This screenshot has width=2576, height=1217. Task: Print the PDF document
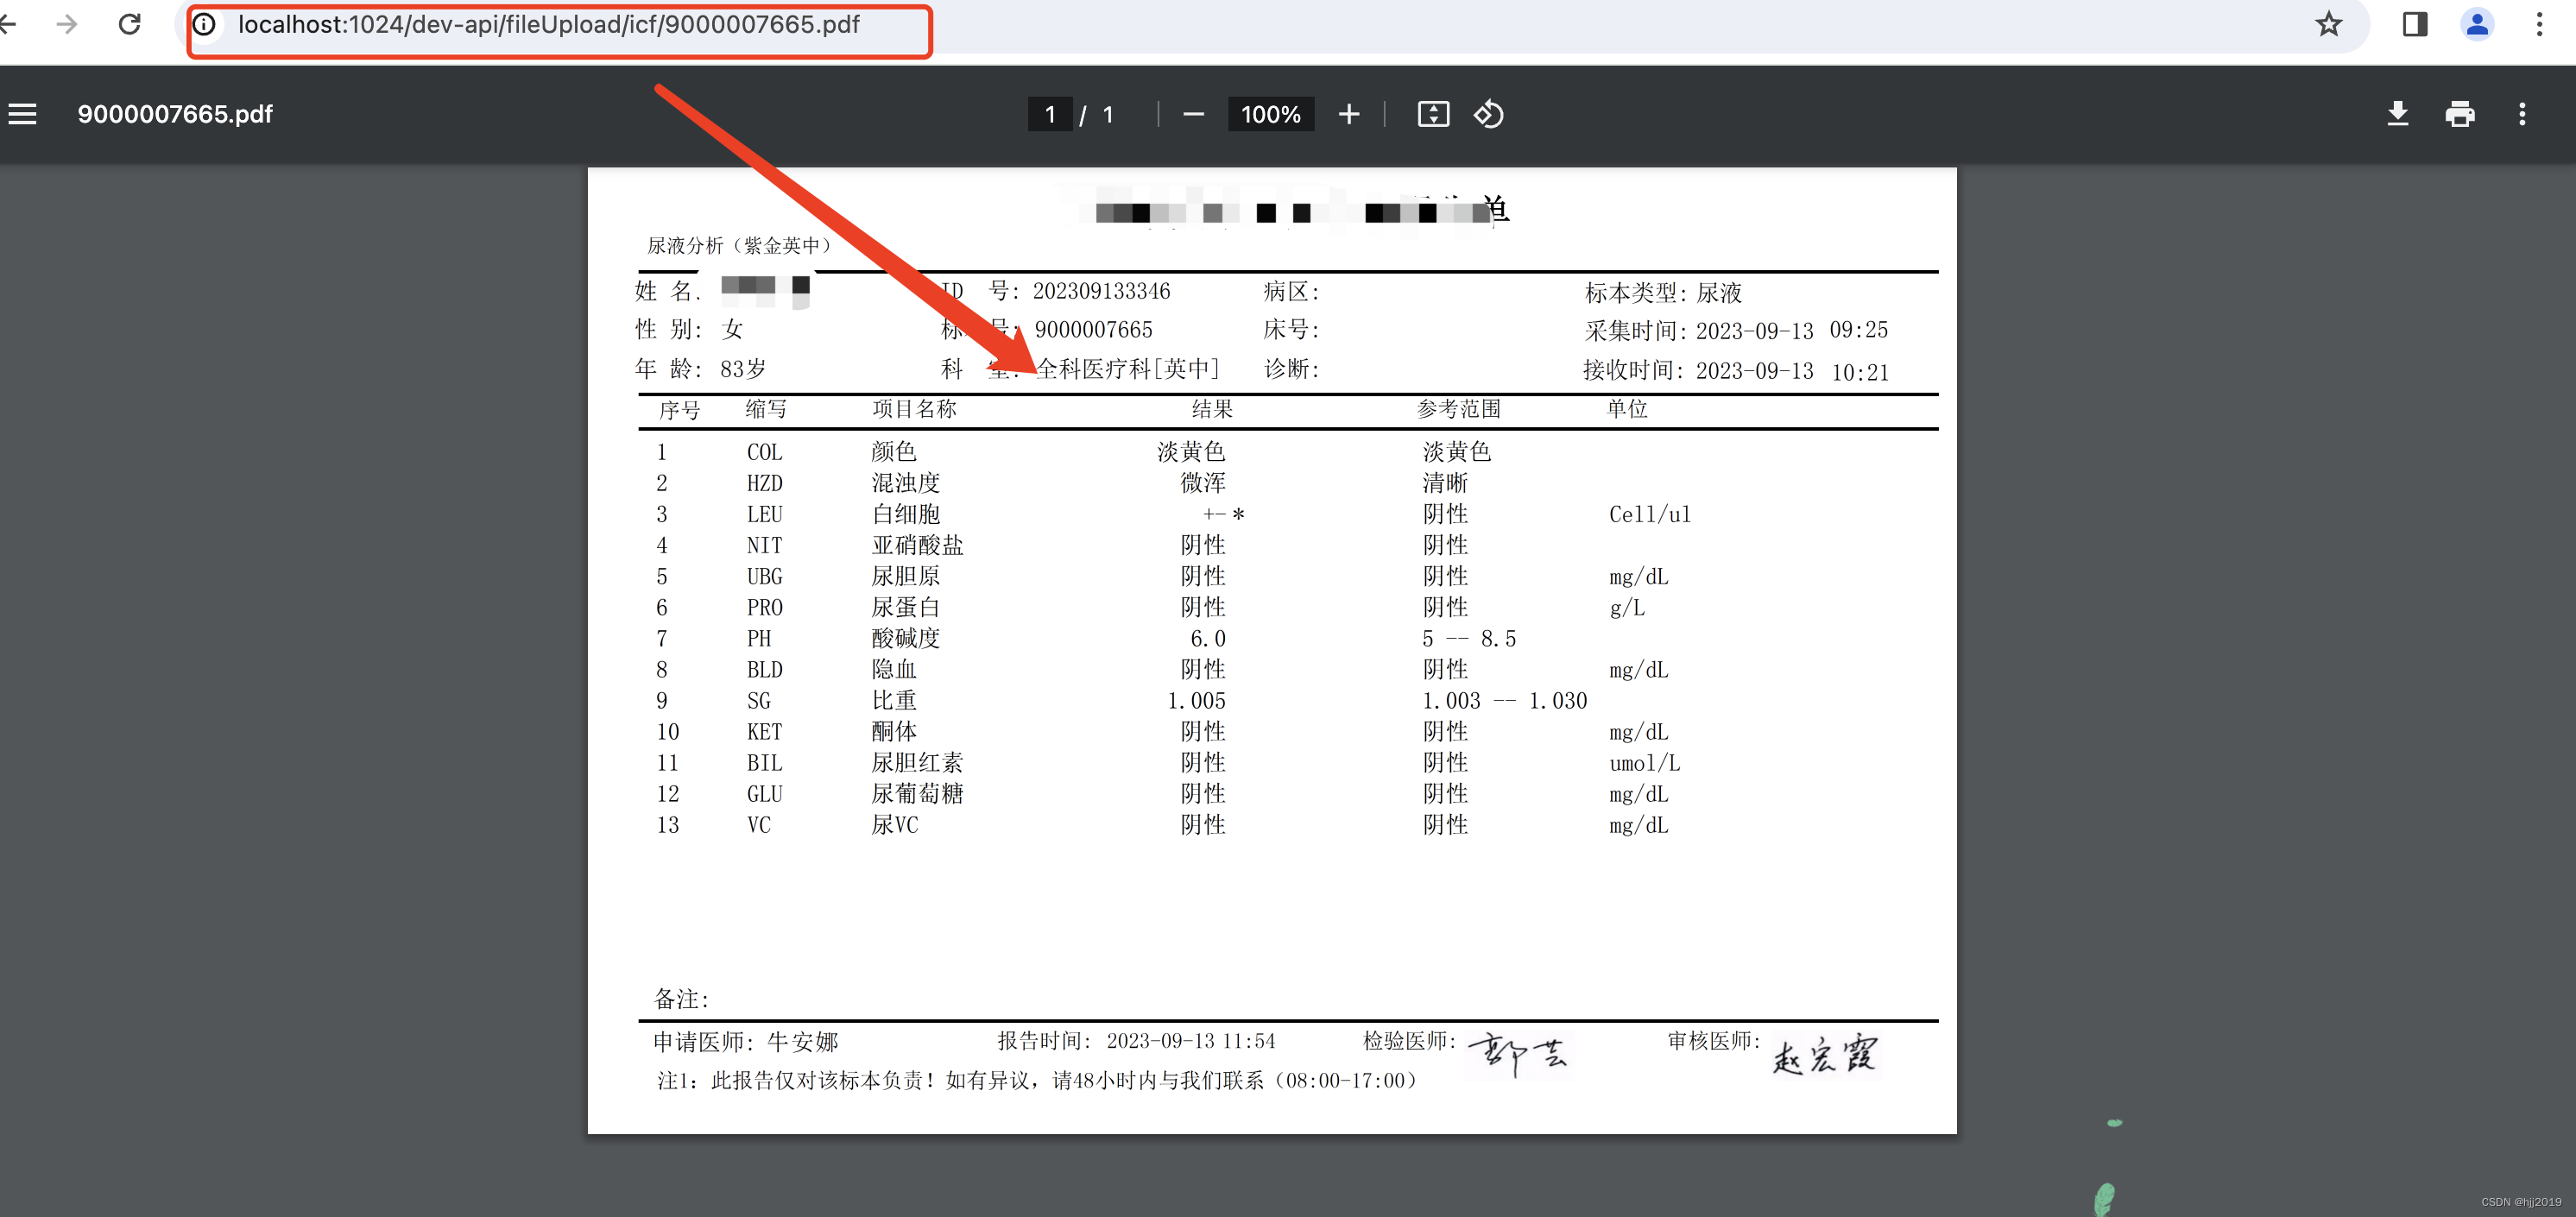pos(2460,114)
